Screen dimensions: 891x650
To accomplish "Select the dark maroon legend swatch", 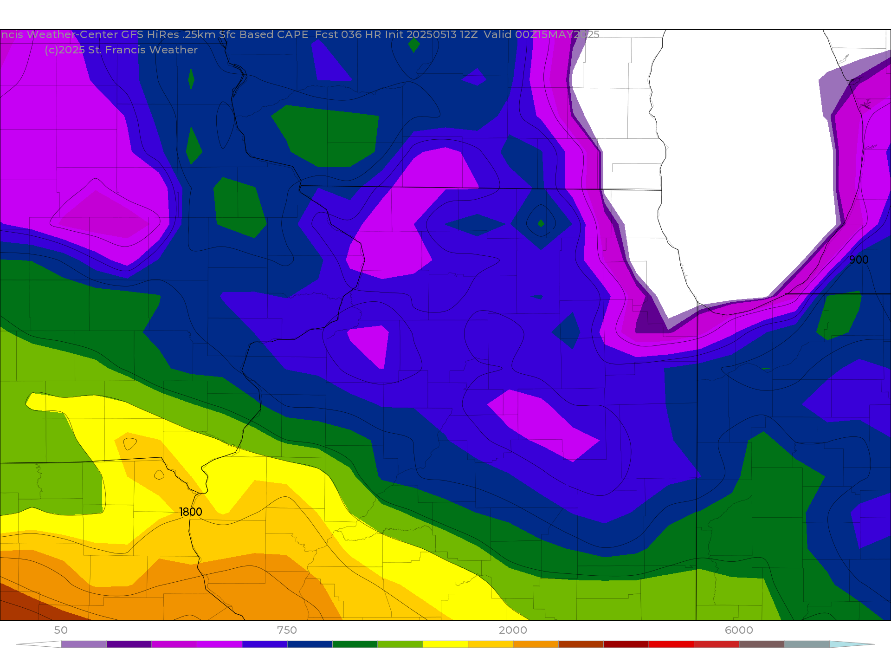I will pyautogui.click(x=626, y=644).
